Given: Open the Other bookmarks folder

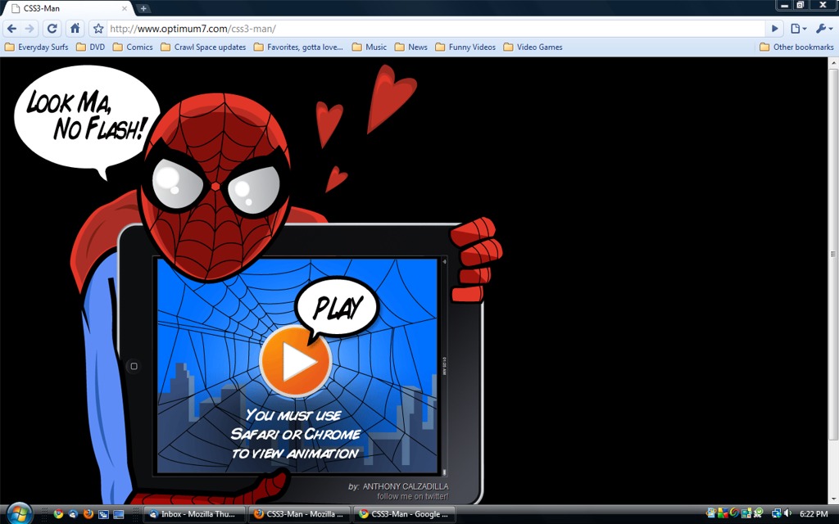Looking at the screenshot, I should point(796,47).
